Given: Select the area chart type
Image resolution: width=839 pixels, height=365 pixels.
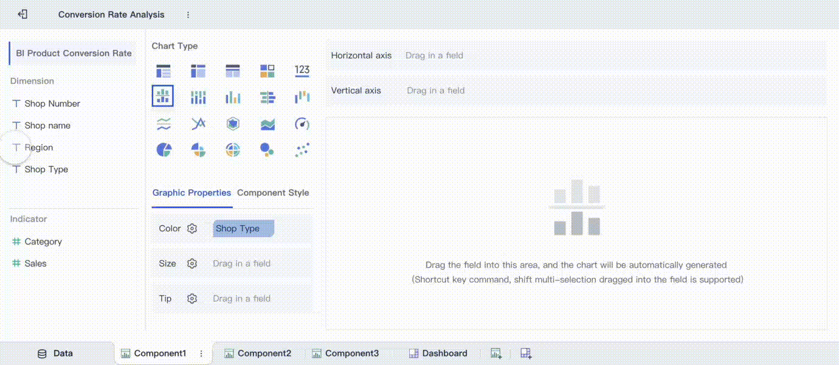Looking at the screenshot, I should coord(268,124).
